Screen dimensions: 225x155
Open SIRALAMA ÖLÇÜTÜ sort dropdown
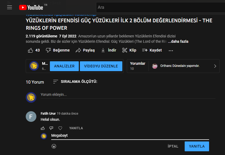point(75,81)
